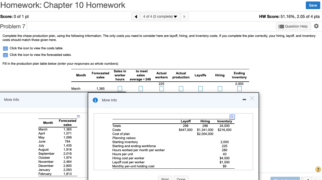The image size is (322, 180).
Task: Click the costs table icon
Action: click(5, 48)
